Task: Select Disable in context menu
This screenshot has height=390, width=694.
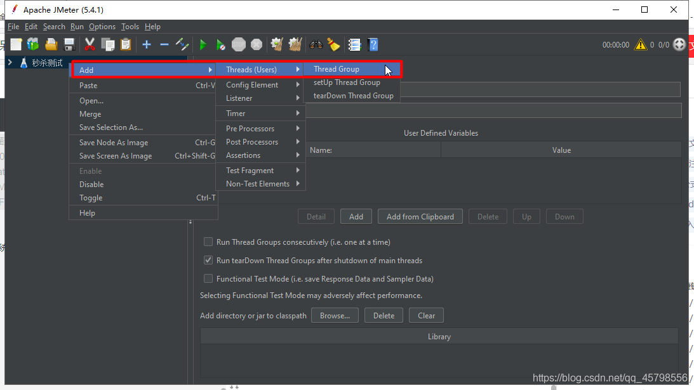Action: coord(143,185)
